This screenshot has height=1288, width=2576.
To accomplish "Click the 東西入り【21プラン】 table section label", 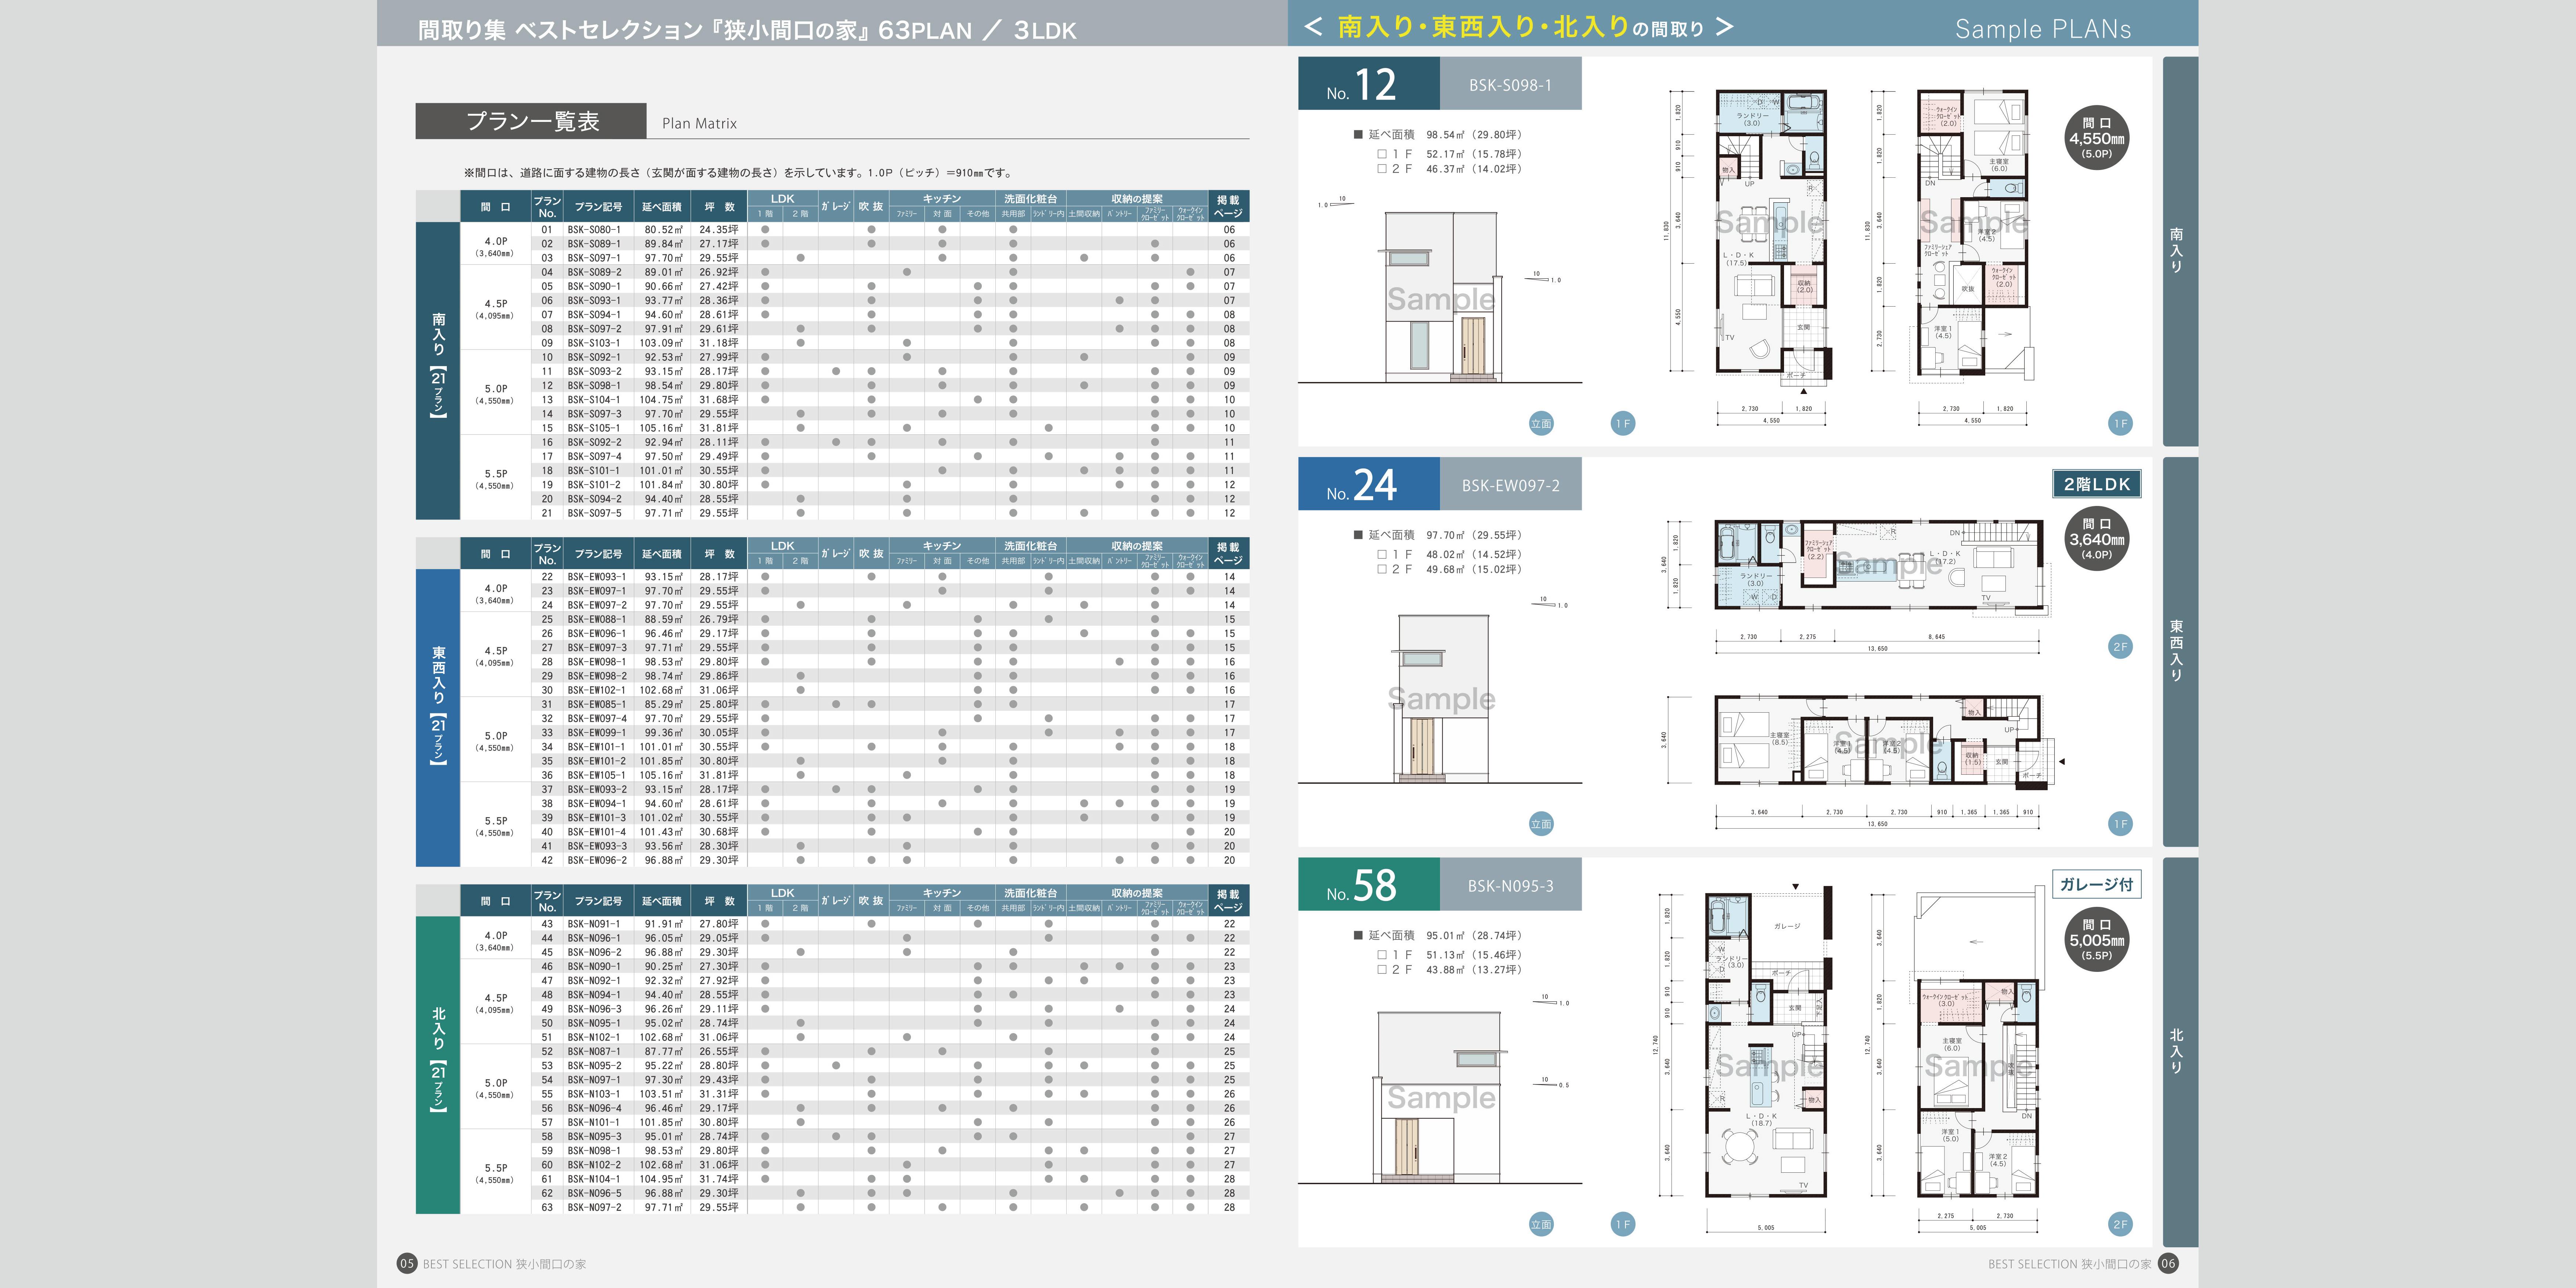I will [438, 718].
